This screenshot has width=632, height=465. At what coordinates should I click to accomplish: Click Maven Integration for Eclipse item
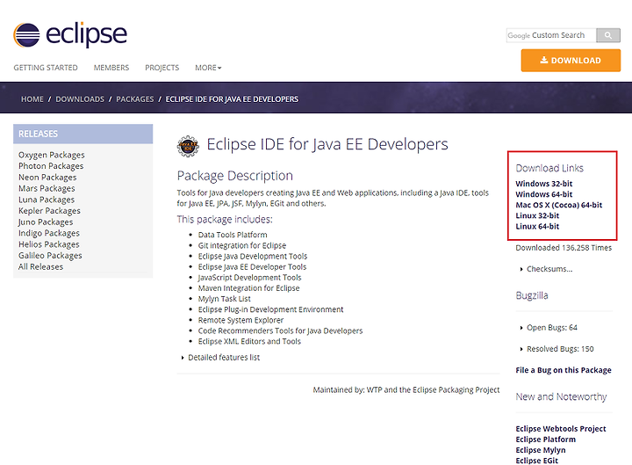[248, 288]
